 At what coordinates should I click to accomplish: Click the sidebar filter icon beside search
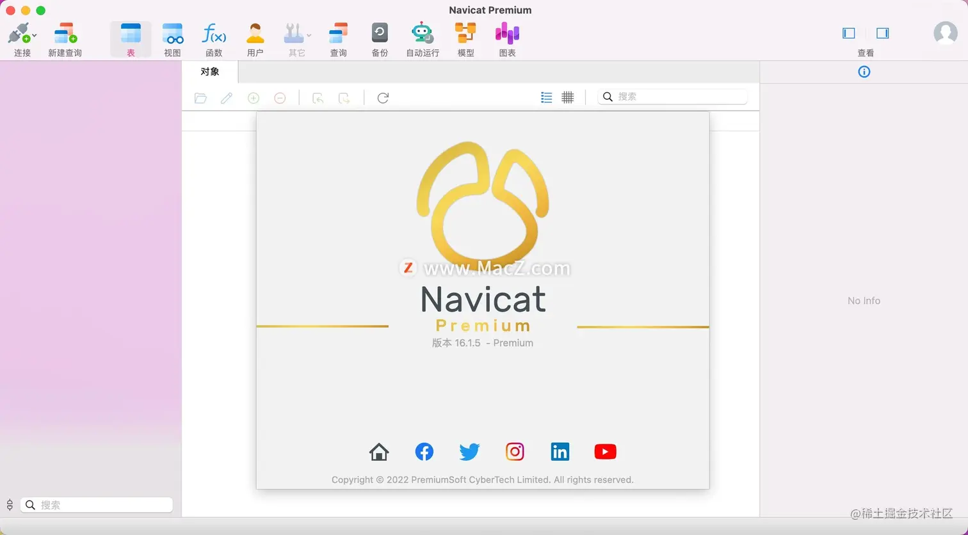(x=10, y=505)
